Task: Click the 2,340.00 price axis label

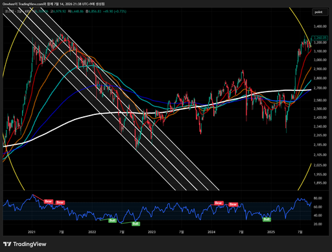Action: pos(320,127)
